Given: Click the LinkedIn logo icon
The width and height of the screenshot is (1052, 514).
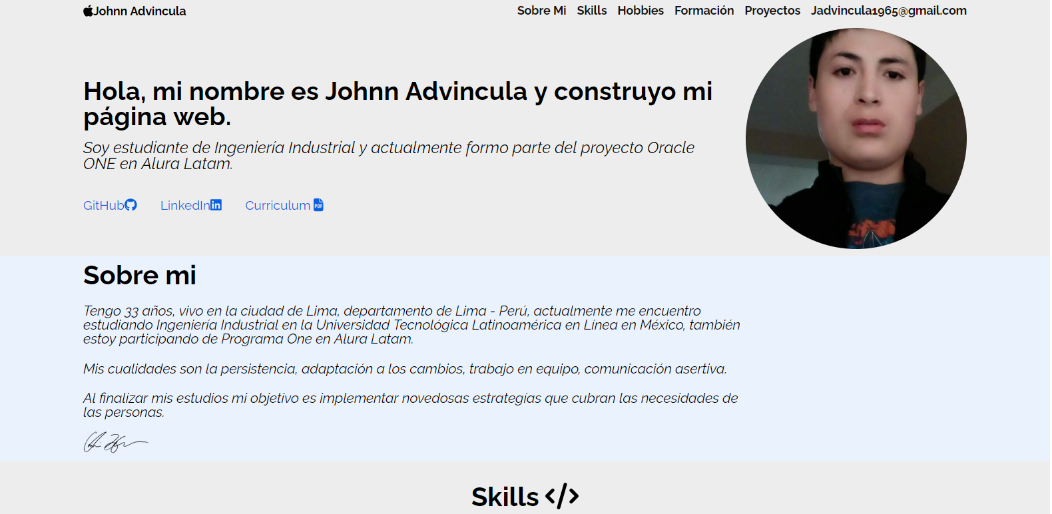Looking at the screenshot, I should click(216, 205).
